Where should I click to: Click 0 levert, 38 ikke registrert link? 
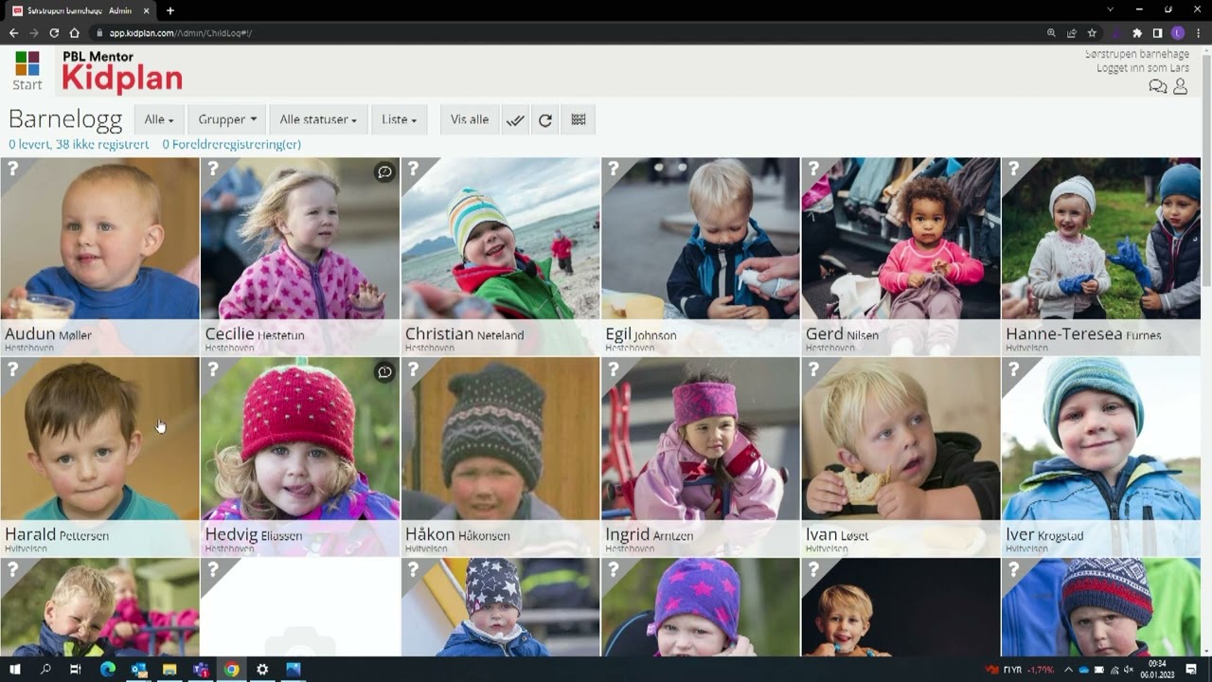coord(79,145)
